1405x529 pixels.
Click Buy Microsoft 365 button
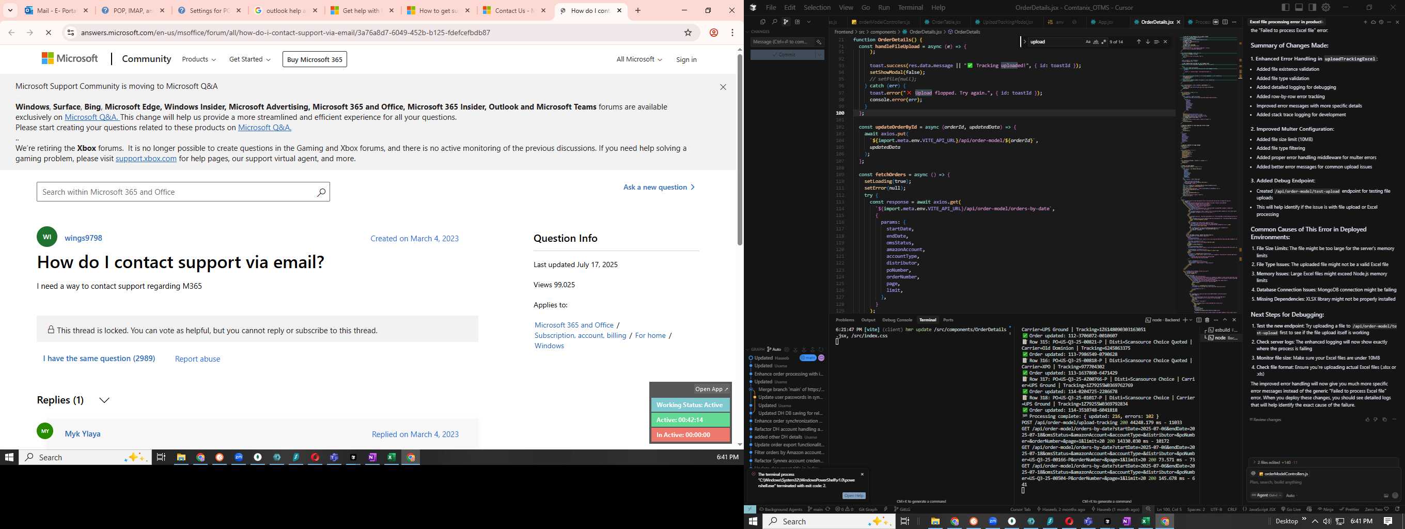[315, 59]
